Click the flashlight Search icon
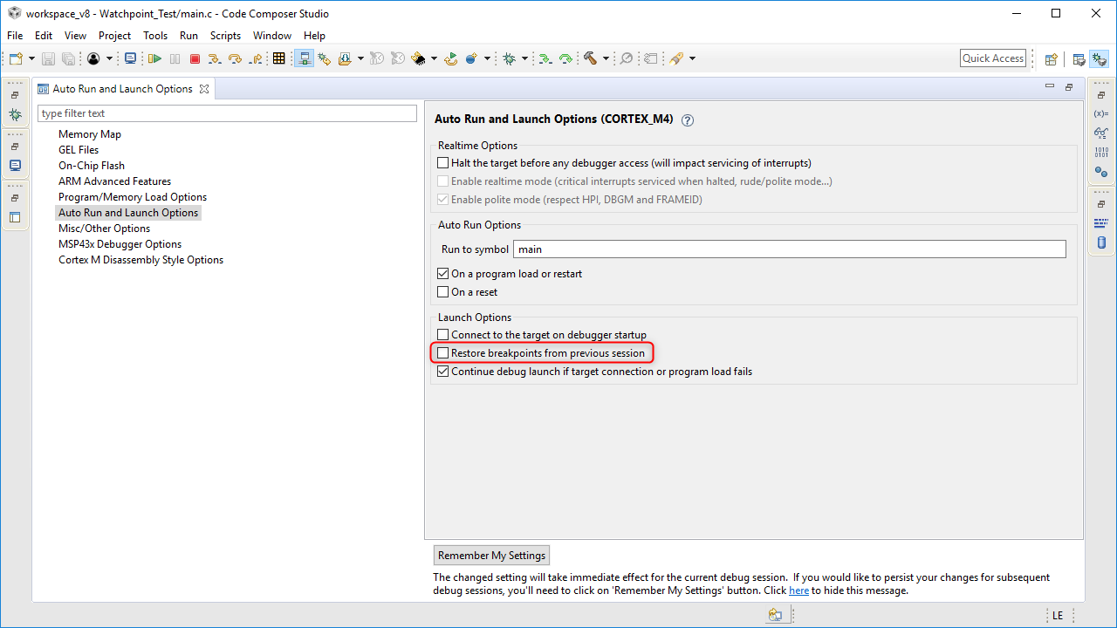 click(x=675, y=58)
